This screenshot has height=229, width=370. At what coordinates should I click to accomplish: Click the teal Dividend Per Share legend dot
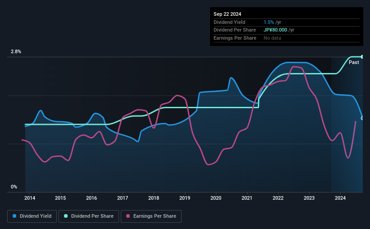pos(66,216)
